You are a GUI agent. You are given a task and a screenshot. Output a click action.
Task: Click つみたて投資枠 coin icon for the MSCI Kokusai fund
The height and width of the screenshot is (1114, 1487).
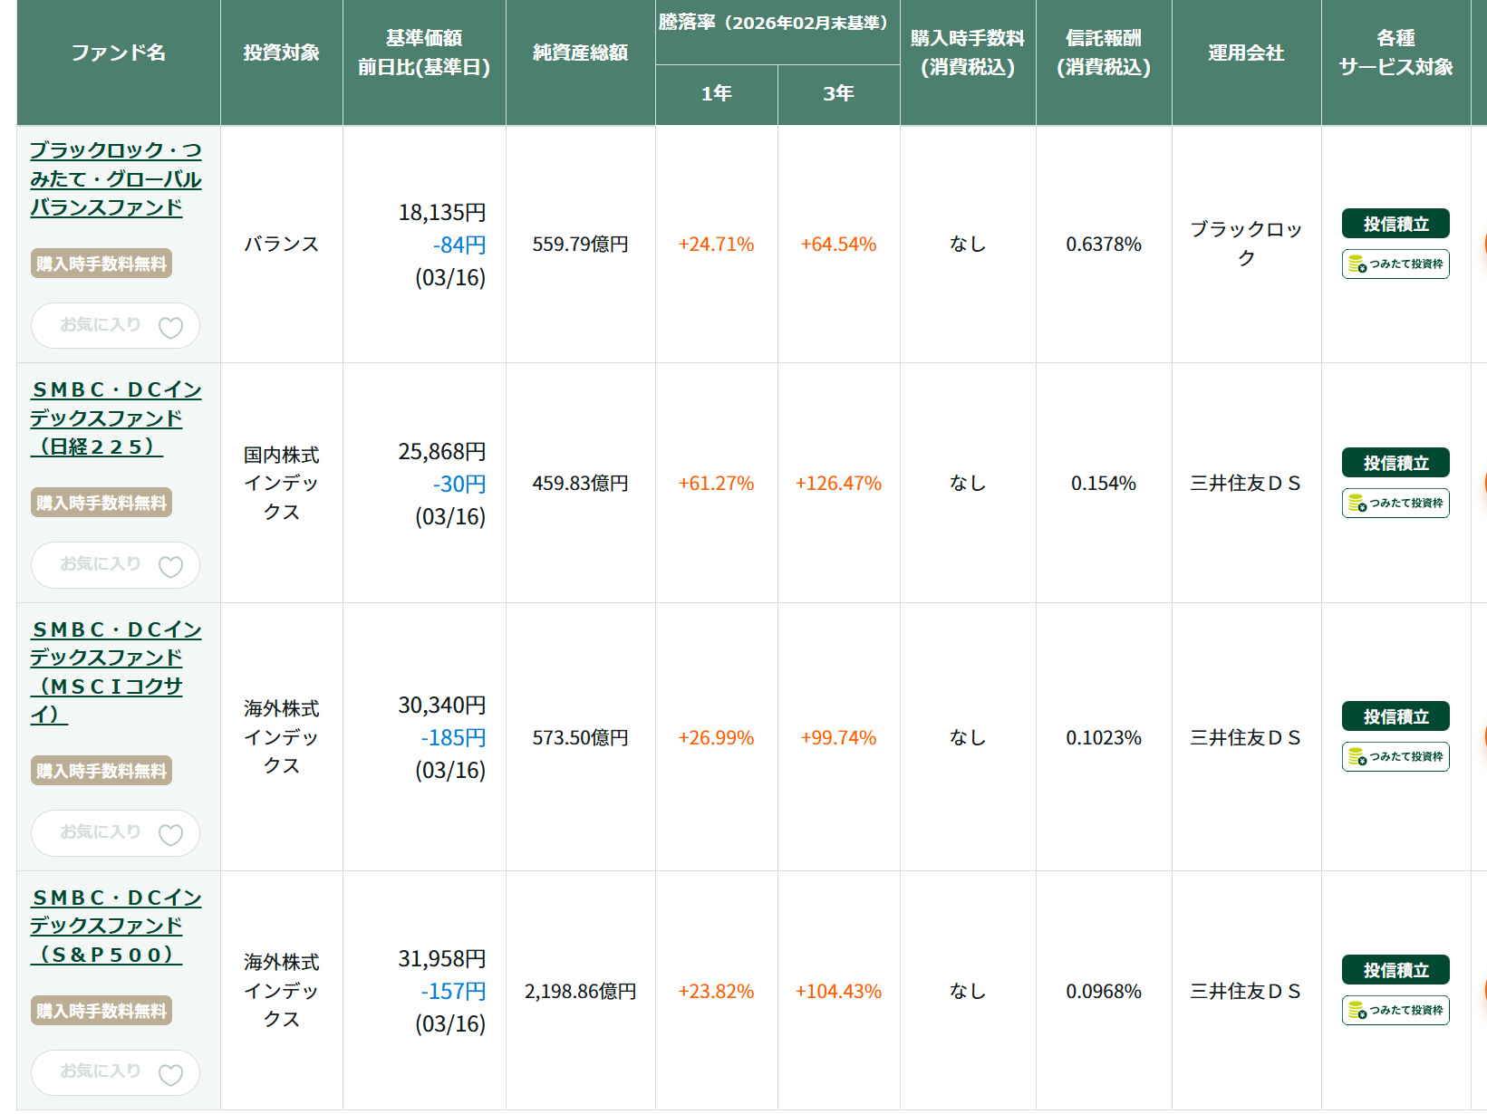(1357, 757)
